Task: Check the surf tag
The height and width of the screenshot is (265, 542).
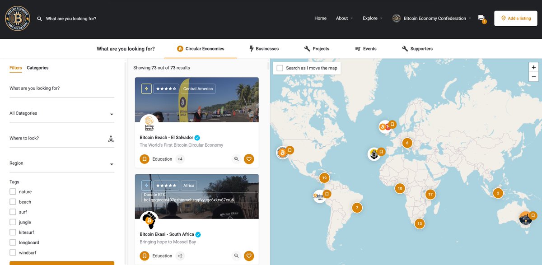Action: 13,212
